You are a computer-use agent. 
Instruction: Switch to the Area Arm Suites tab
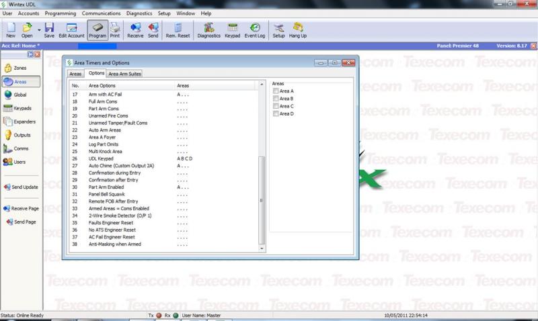coord(124,73)
